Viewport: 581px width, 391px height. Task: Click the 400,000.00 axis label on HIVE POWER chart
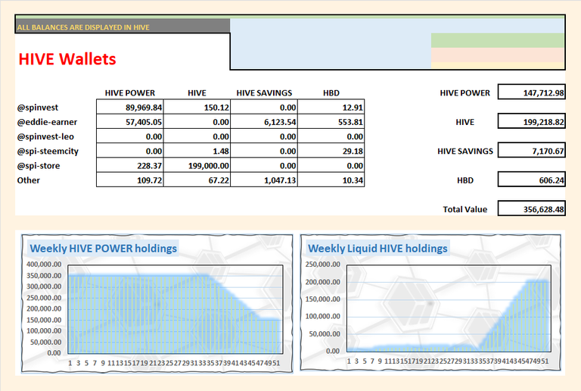click(44, 264)
